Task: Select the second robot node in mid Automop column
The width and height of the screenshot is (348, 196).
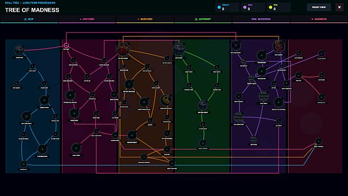Action: (203, 105)
